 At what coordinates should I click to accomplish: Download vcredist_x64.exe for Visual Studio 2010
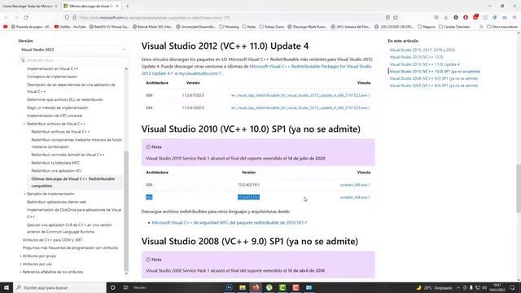point(355,197)
